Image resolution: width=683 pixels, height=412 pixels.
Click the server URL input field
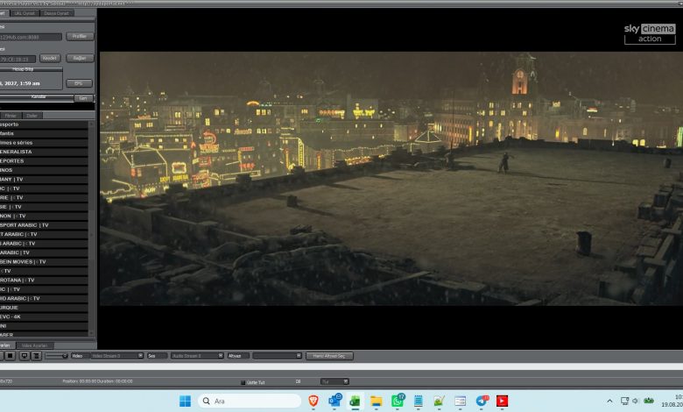coord(31,37)
